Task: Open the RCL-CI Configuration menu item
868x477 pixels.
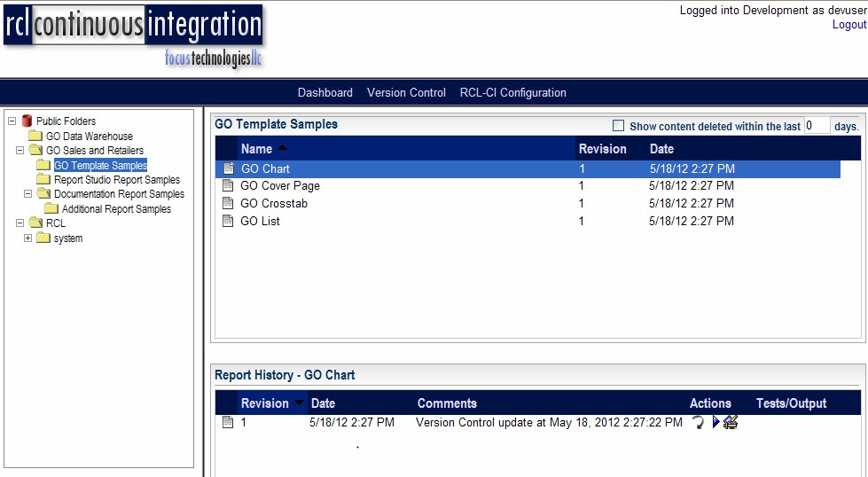Action: (513, 92)
